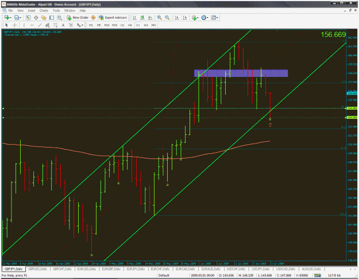Select the Vertical Line drawing tool
Image resolution: width=359 pixels, height=279 pixels.
tap(24, 25)
